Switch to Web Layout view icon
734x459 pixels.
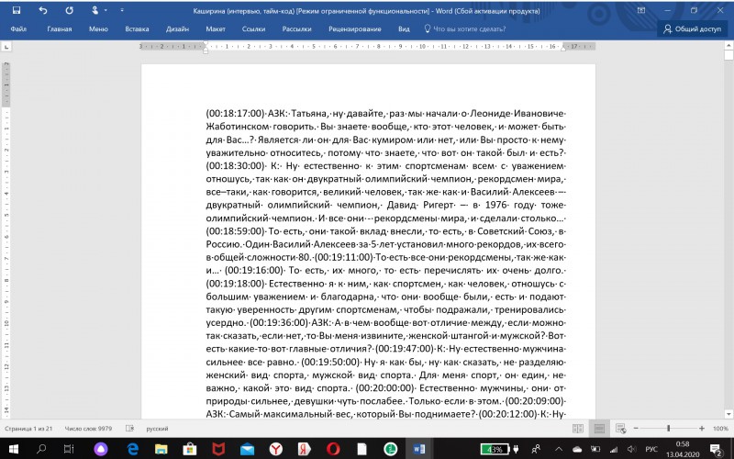(621, 429)
